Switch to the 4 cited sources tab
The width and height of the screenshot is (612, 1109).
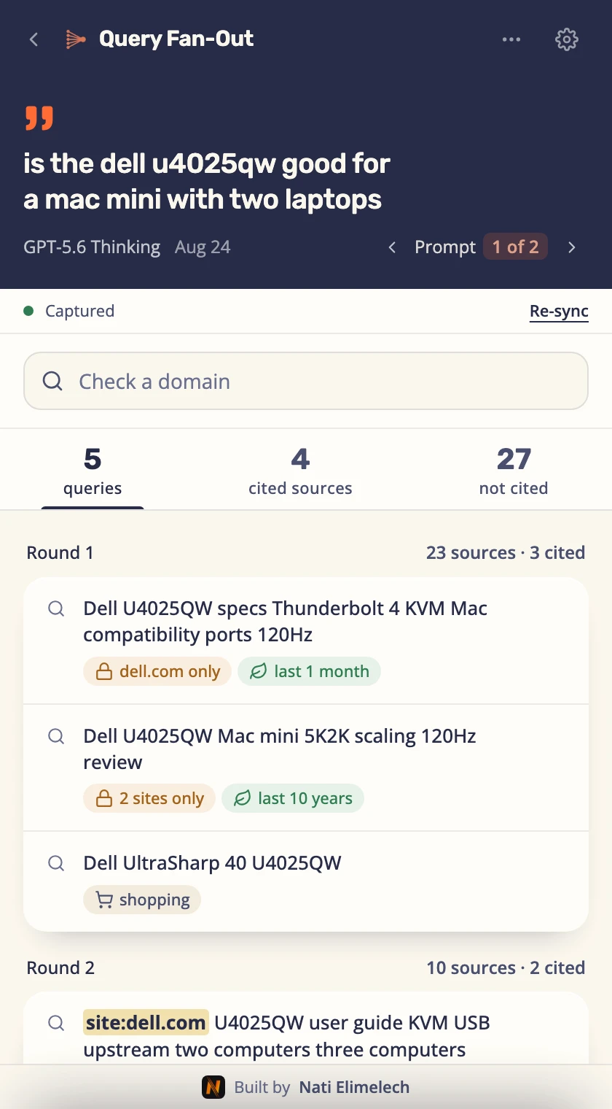tap(300, 471)
